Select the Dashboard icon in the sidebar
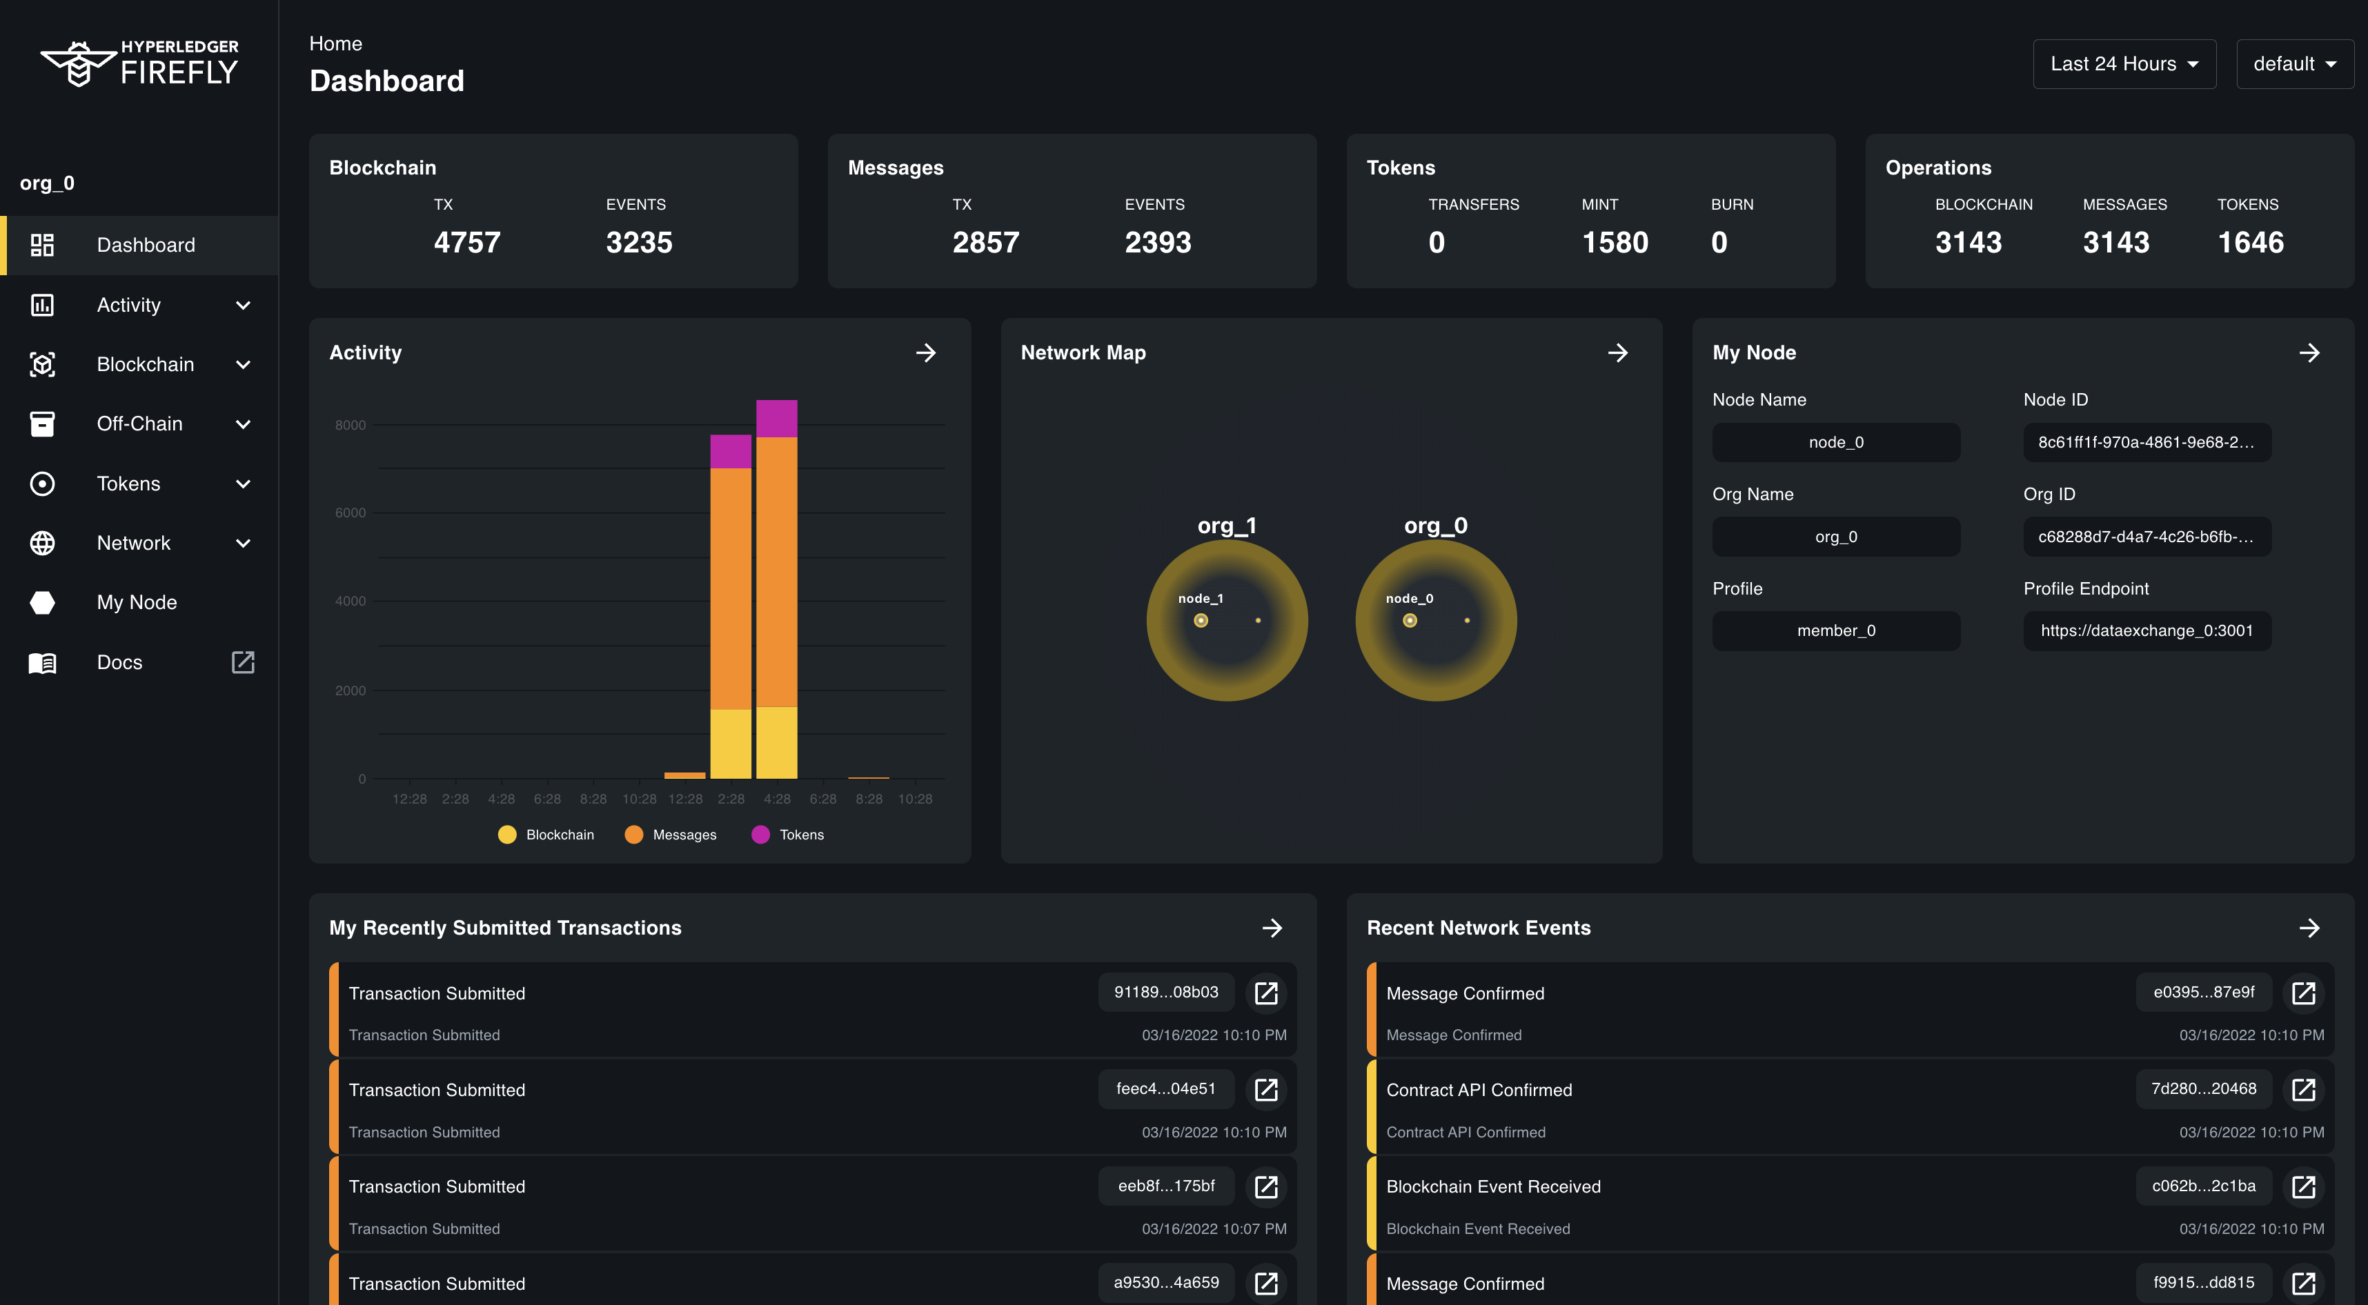The height and width of the screenshot is (1305, 2368). [x=42, y=244]
